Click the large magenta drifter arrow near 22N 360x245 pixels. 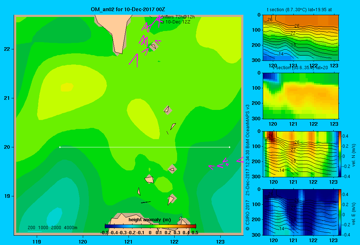134,60
